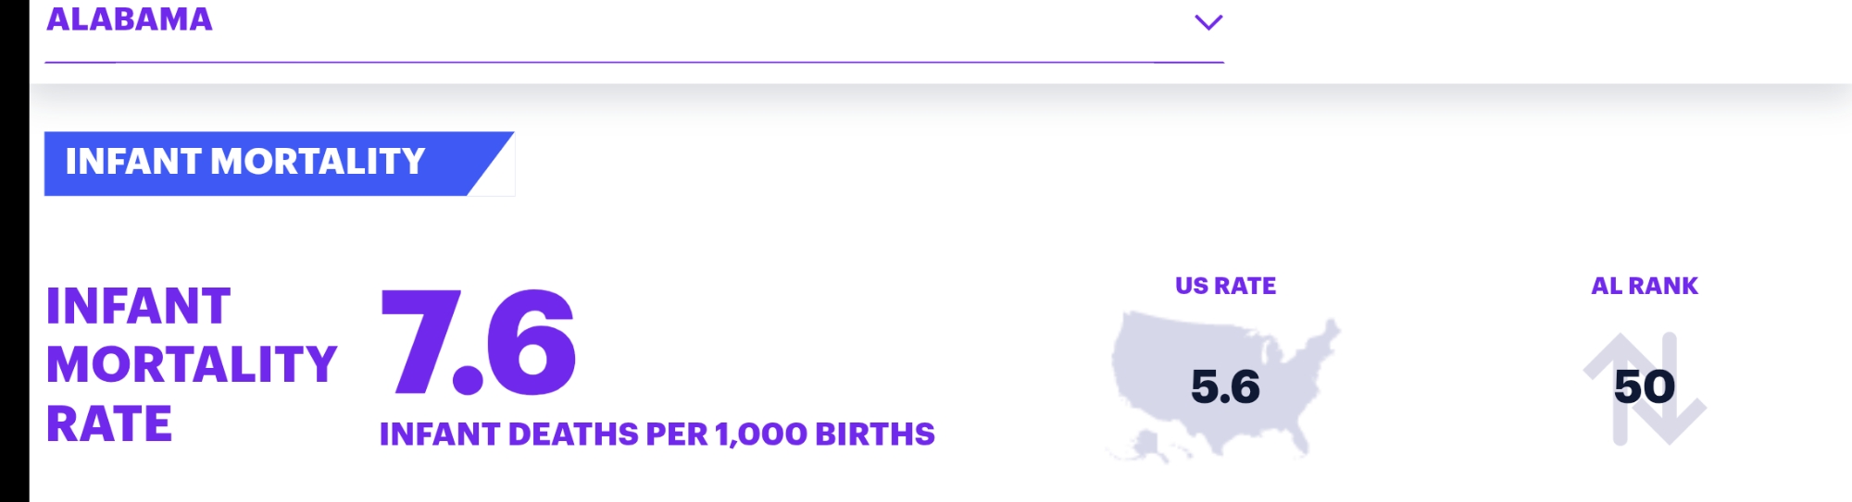
Task: Click the black strip at left edge
Action: (x=14, y=251)
